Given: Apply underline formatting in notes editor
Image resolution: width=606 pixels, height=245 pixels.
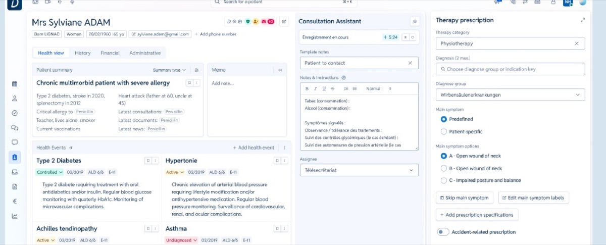Looking at the screenshot, I should point(324,88).
